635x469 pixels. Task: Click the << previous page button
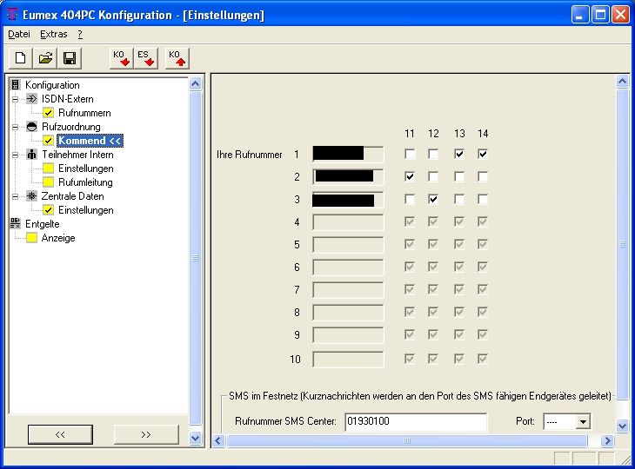click(x=60, y=434)
